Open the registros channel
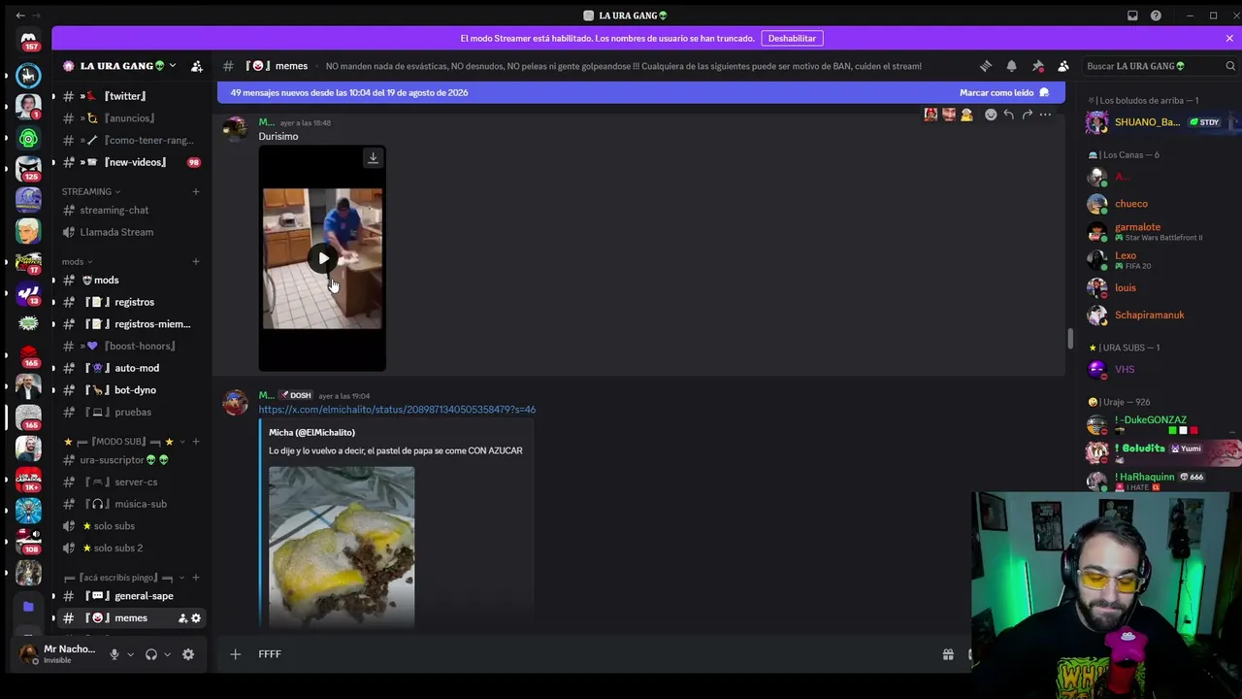 (x=131, y=302)
